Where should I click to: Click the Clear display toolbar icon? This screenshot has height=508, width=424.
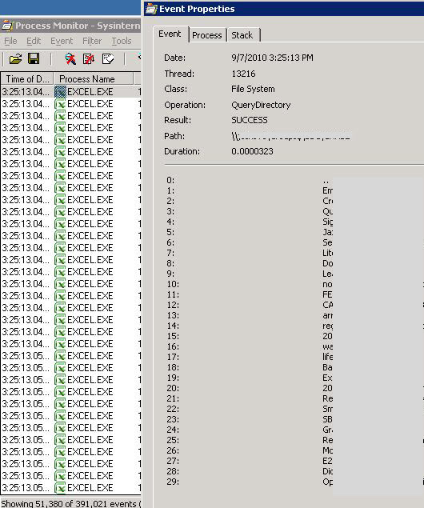[x=108, y=58]
